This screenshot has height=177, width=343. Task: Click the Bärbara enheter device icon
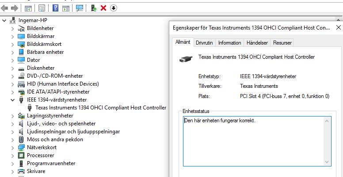pos(21,52)
